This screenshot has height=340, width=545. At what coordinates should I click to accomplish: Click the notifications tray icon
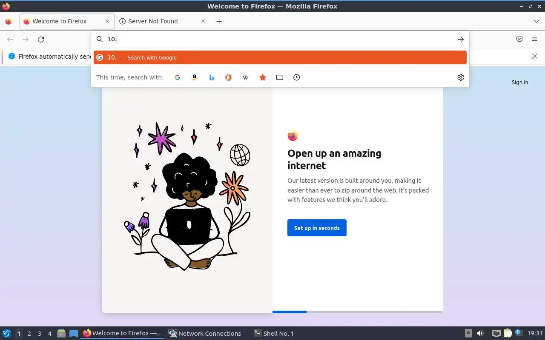click(x=518, y=333)
